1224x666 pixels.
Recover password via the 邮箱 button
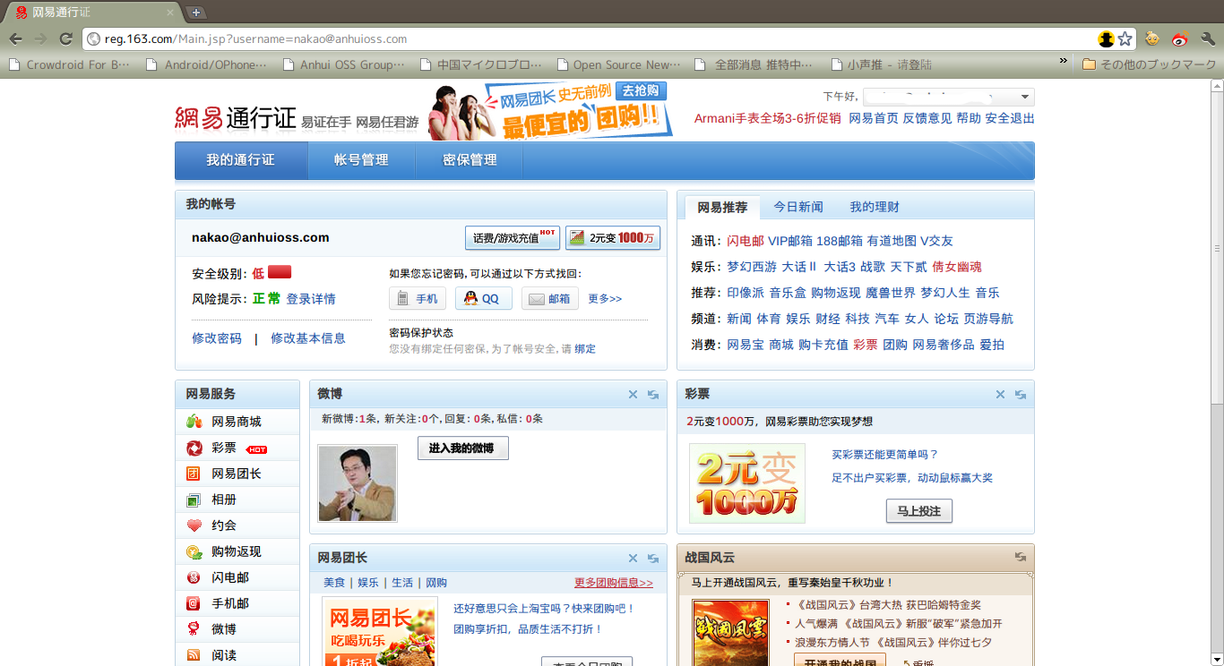pos(550,299)
